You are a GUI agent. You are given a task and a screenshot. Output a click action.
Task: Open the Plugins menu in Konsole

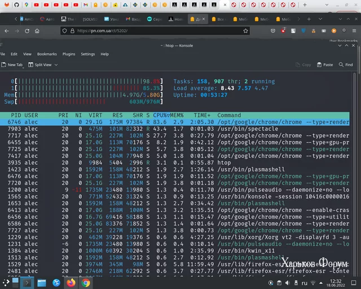pyautogui.click(x=69, y=54)
